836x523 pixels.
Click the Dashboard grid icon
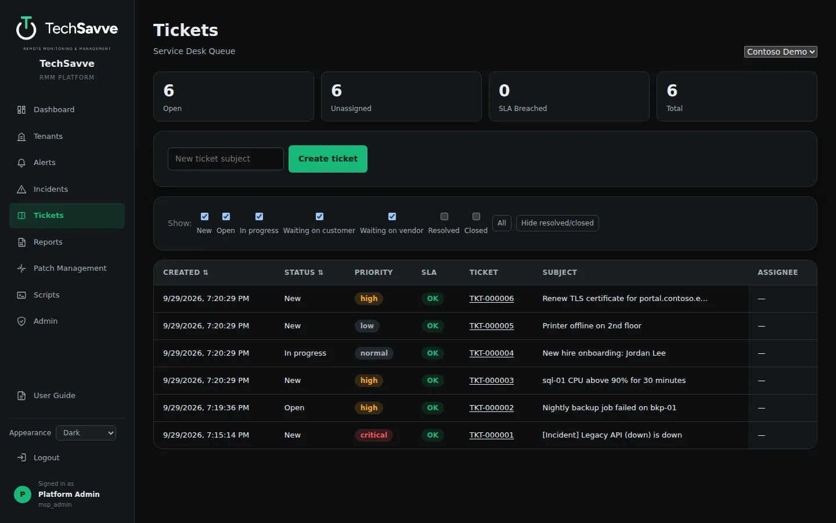[x=21, y=110]
